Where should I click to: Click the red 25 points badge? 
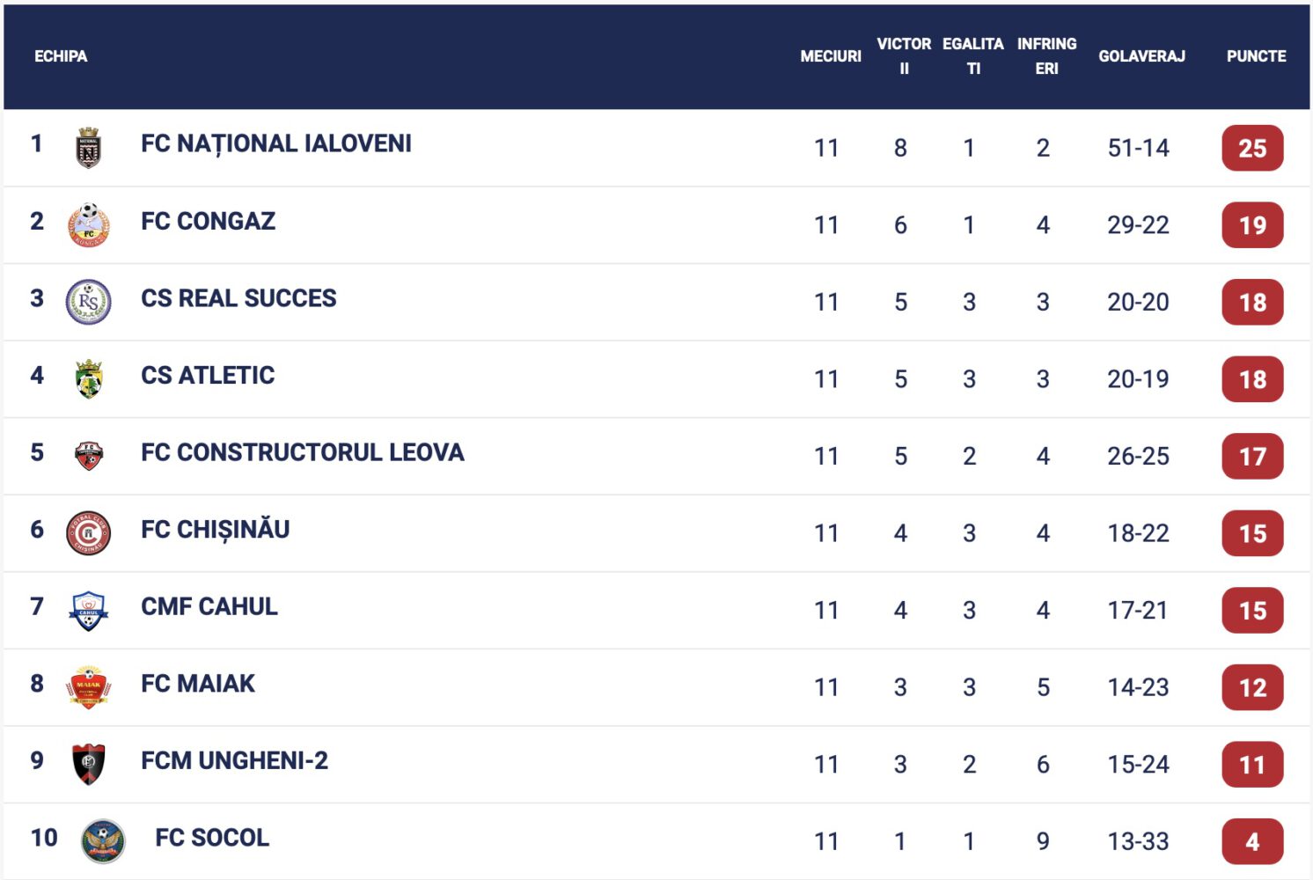(x=1252, y=148)
